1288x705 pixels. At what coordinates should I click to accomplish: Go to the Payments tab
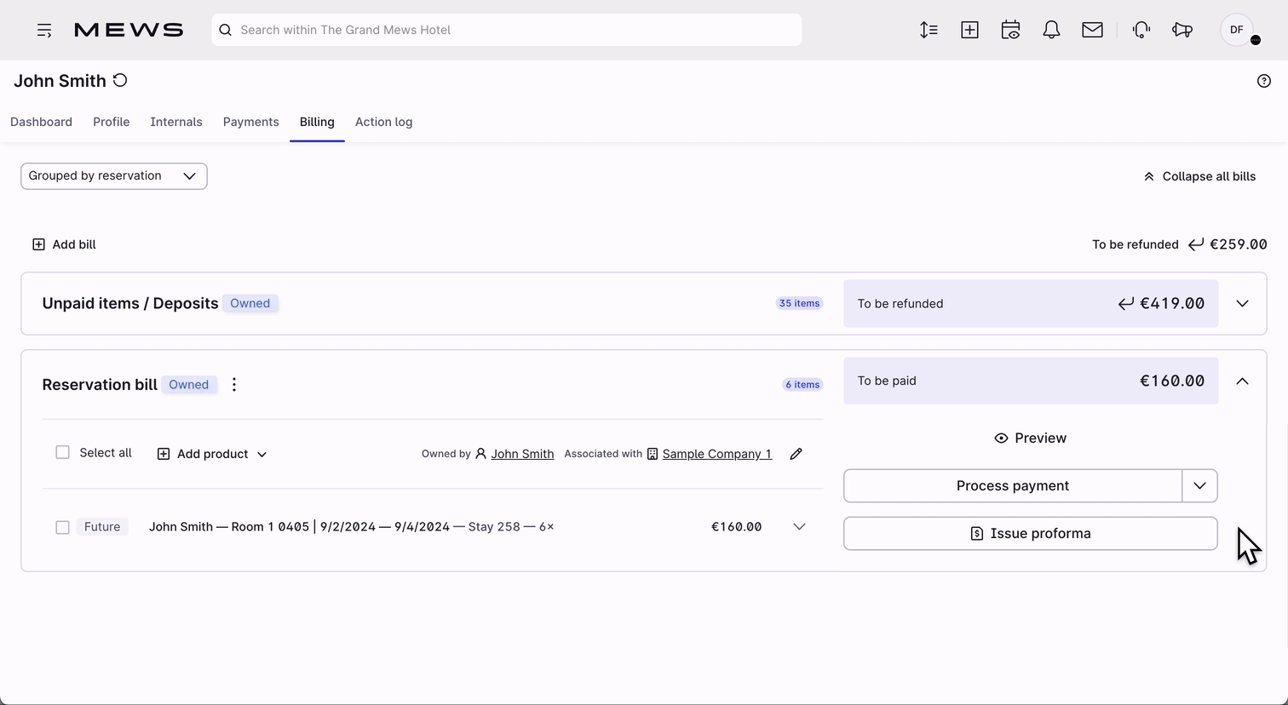(251, 122)
